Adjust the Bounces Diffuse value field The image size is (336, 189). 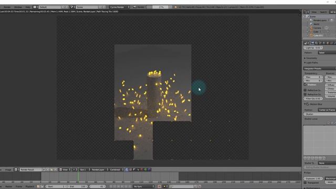tap(331, 85)
